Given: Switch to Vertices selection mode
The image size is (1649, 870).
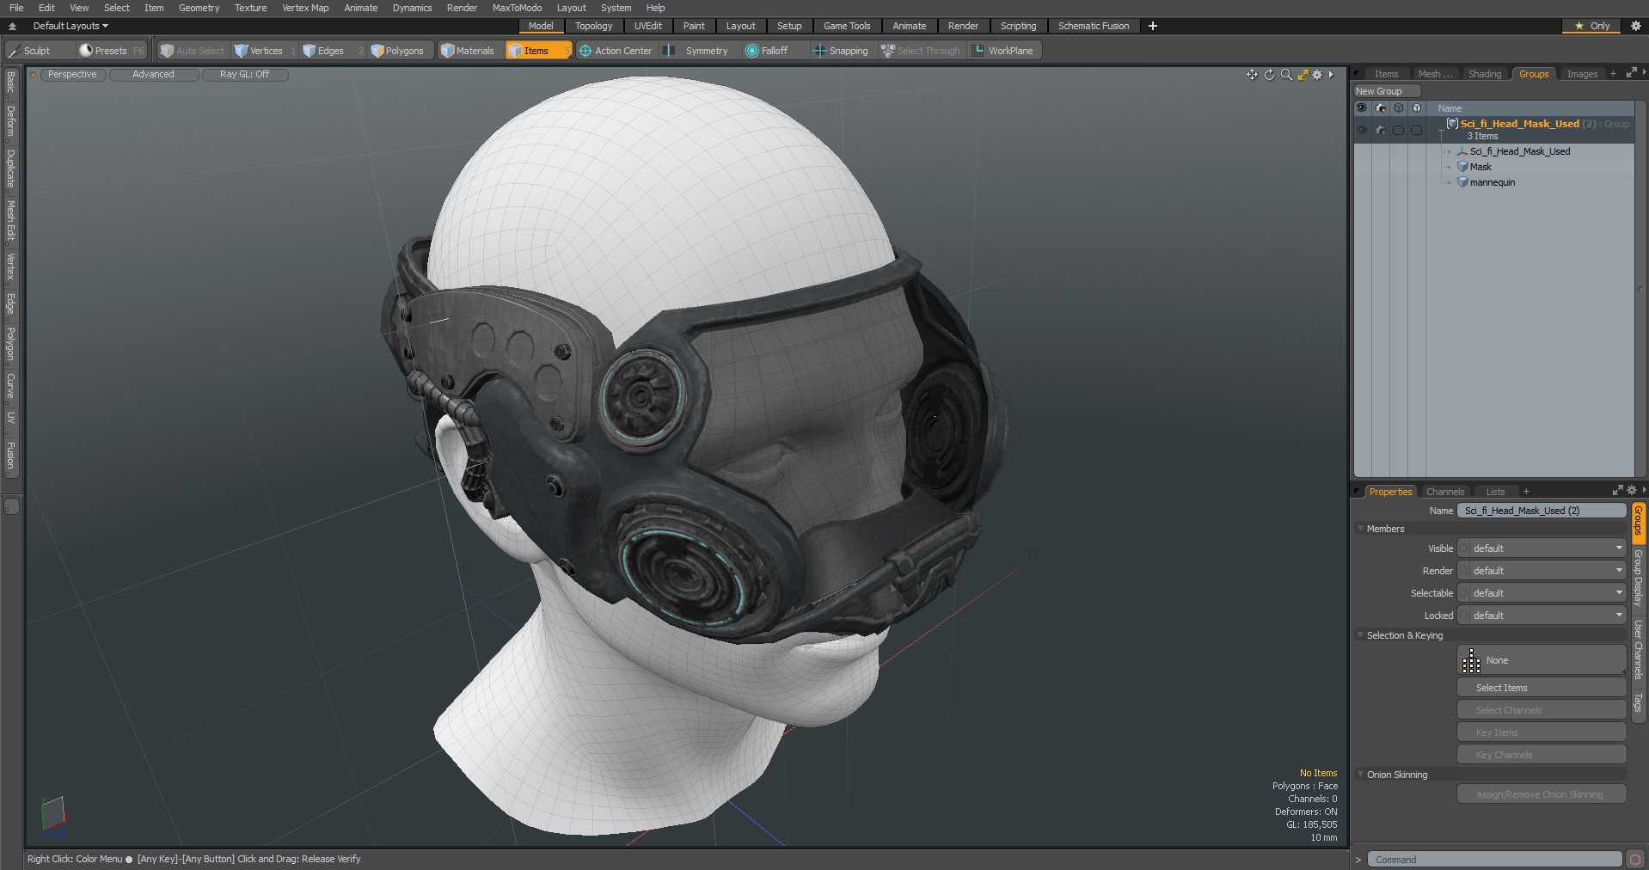Looking at the screenshot, I should click(265, 51).
